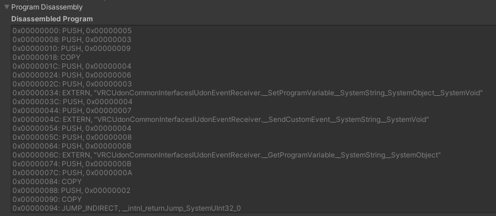
Task: Click line 0x00000024 PUSH 0x00000006
Action: point(72,75)
